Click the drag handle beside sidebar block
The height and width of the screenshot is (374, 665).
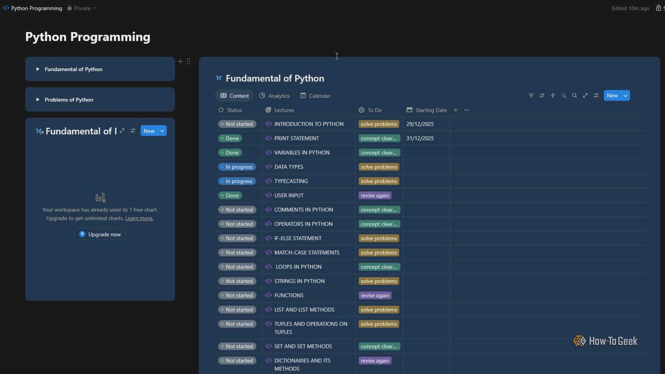tap(188, 62)
